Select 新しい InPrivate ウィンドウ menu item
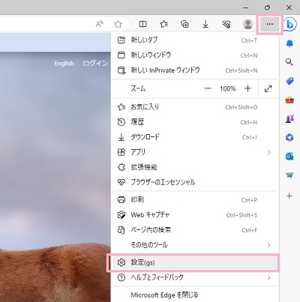This screenshot has width=300, height=302. click(195, 70)
